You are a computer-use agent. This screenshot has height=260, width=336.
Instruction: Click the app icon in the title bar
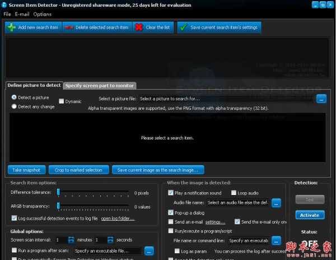coord(4,5)
